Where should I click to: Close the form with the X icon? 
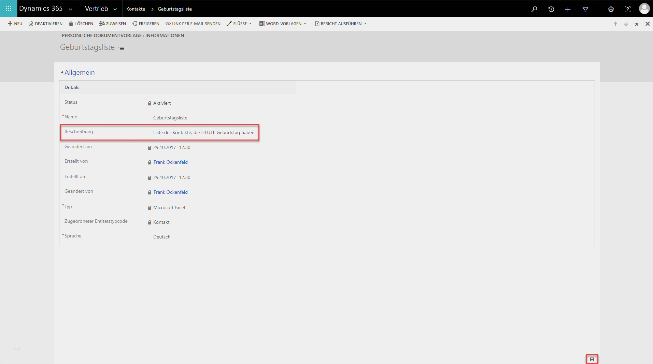point(648,24)
